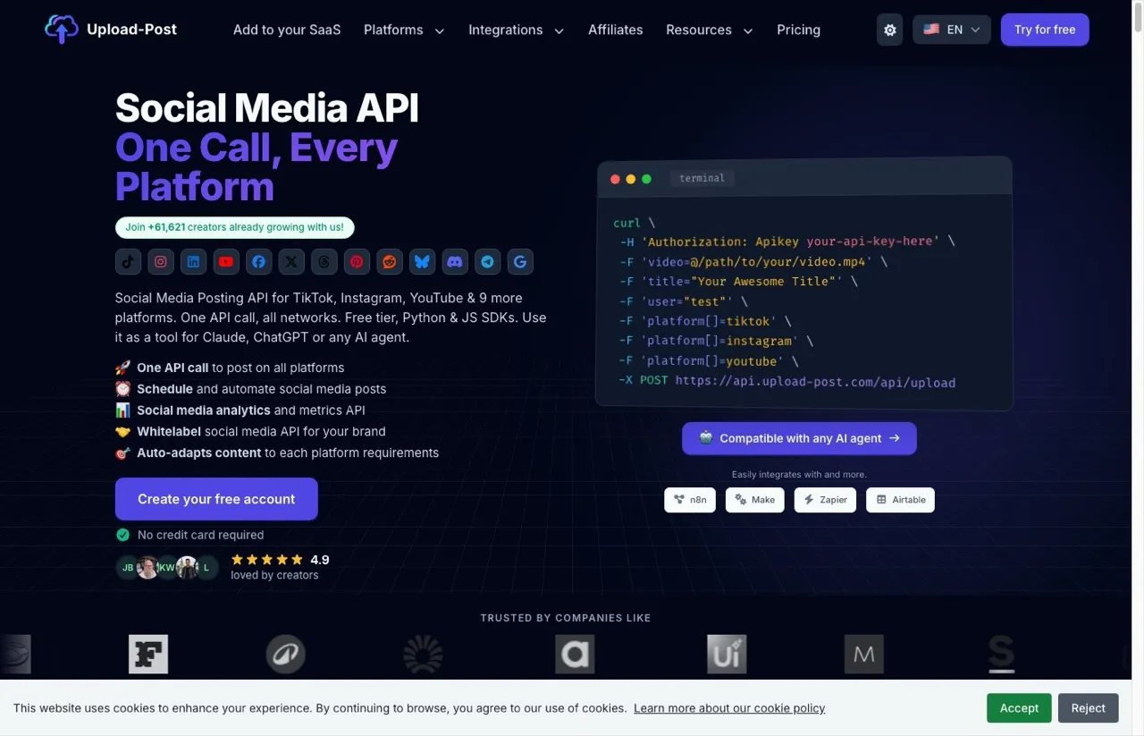Click the 'terminal' tab label
The height and width of the screenshot is (736, 1144).
pyautogui.click(x=702, y=178)
